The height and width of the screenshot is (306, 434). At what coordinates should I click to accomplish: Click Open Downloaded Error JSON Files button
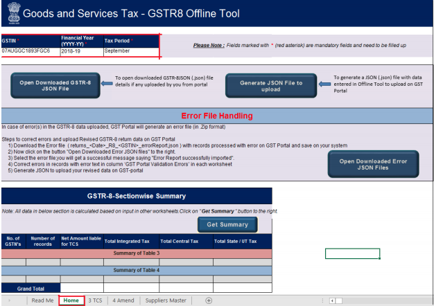point(373,164)
